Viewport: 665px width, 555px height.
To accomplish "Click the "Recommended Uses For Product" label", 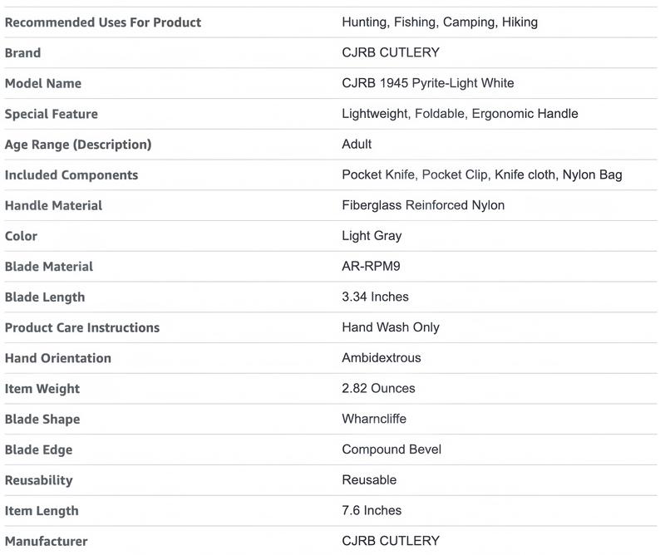I will (x=103, y=22).
